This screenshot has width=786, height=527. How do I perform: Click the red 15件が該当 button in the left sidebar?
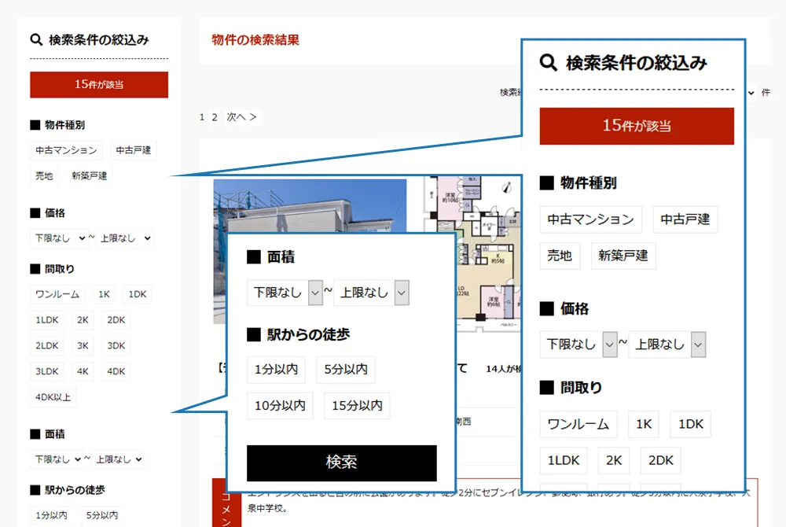click(x=99, y=84)
